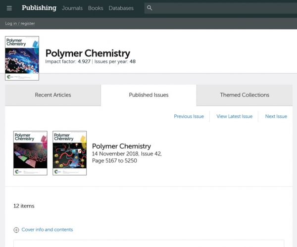Click the issue title 'Polymer Chemistry' beside covers
297x247 pixels.
tap(121, 146)
